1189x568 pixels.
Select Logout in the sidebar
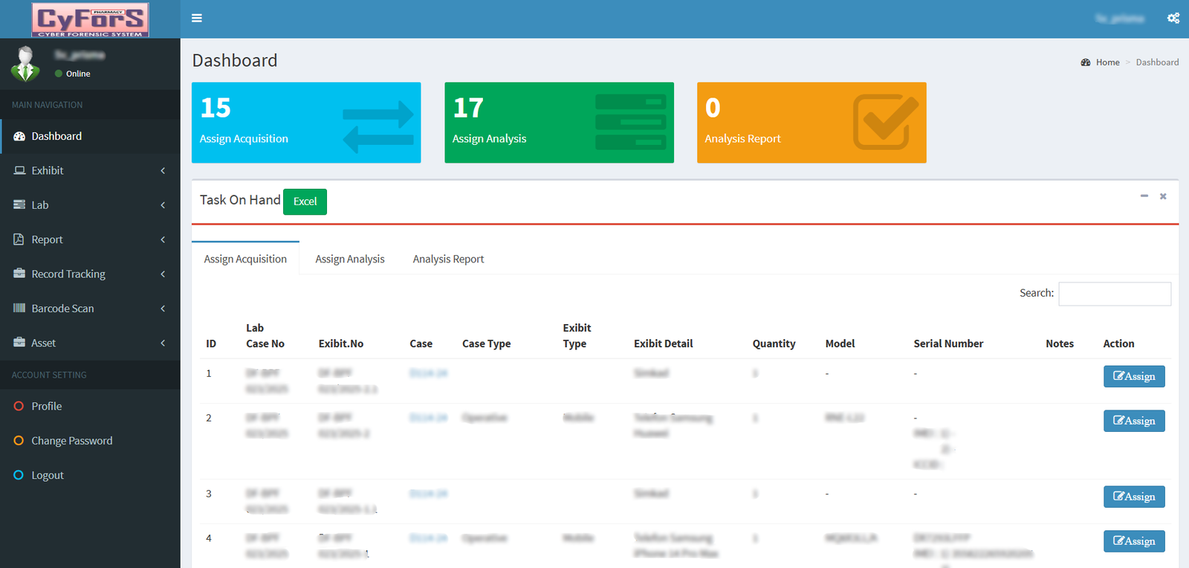coord(90,474)
